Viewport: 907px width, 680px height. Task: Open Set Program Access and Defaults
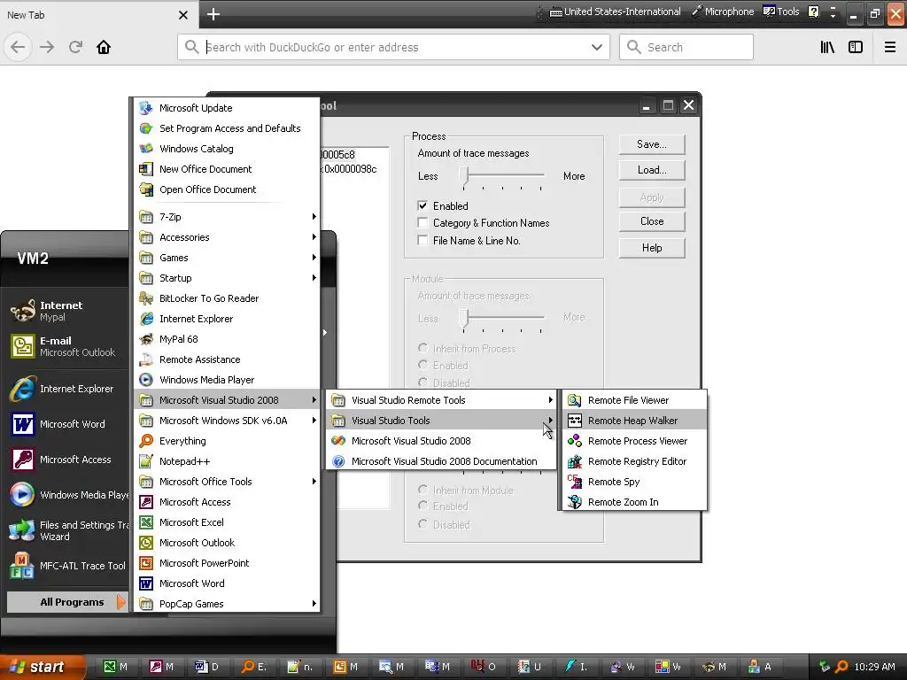[227, 128]
